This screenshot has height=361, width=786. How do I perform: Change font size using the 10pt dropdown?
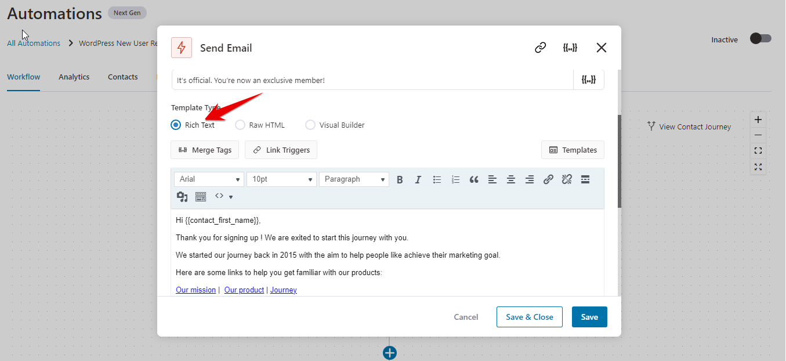click(281, 179)
